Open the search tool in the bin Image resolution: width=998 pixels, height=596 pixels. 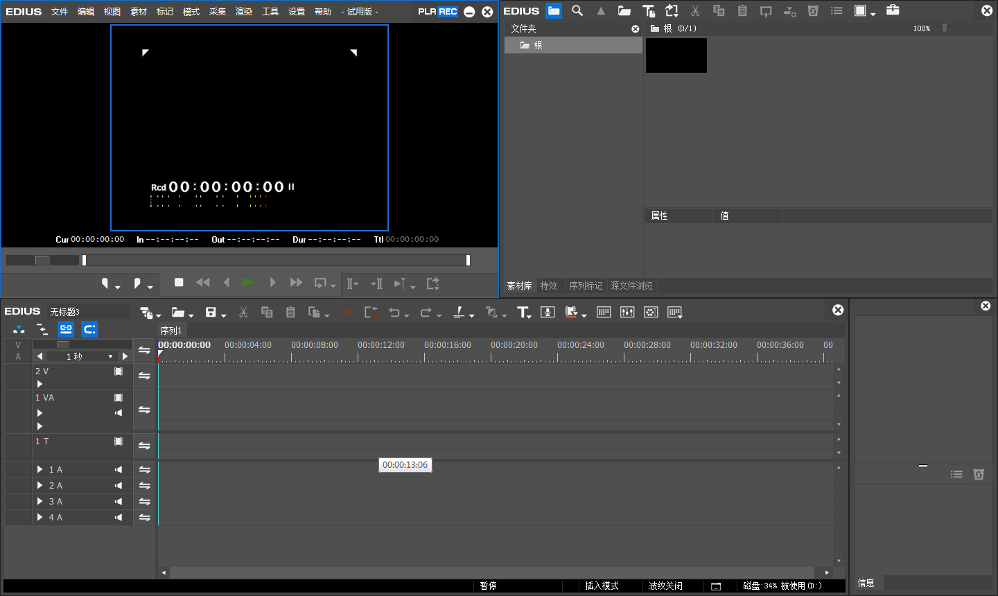pyautogui.click(x=577, y=11)
